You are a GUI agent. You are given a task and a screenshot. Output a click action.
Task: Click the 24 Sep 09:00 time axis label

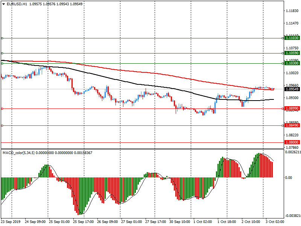35,221
